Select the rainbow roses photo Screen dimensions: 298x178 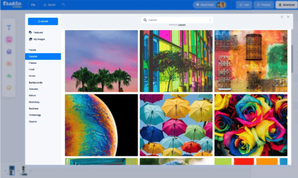click(251, 125)
